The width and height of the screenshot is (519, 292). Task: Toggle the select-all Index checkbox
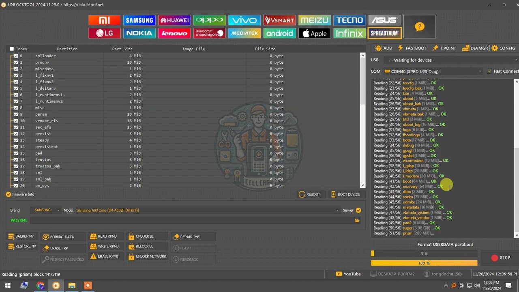[12, 49]
